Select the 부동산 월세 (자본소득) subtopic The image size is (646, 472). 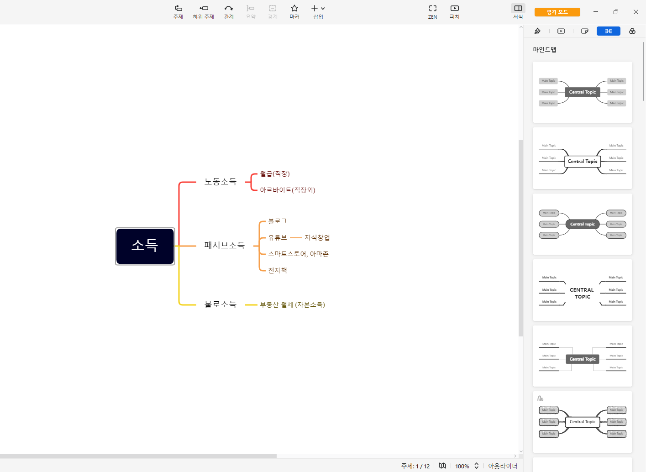[x=293, y=305]
